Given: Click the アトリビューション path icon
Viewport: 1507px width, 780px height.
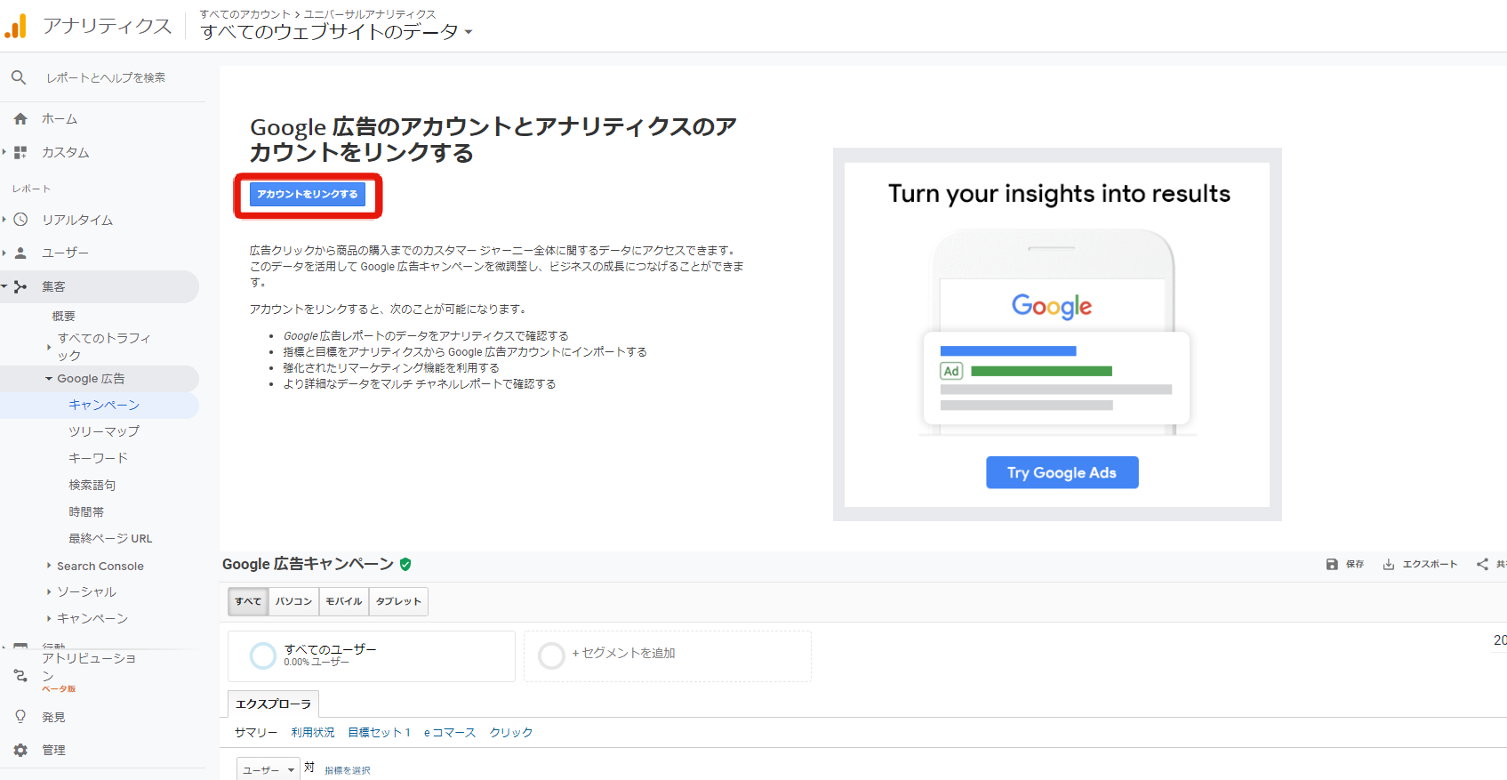Looking at the screenshot, I should point(20,676).
